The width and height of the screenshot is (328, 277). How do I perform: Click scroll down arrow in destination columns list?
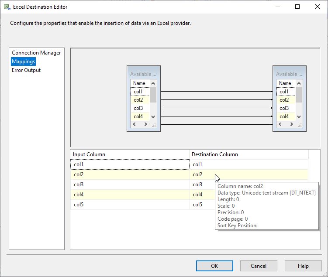click(299, 117)
